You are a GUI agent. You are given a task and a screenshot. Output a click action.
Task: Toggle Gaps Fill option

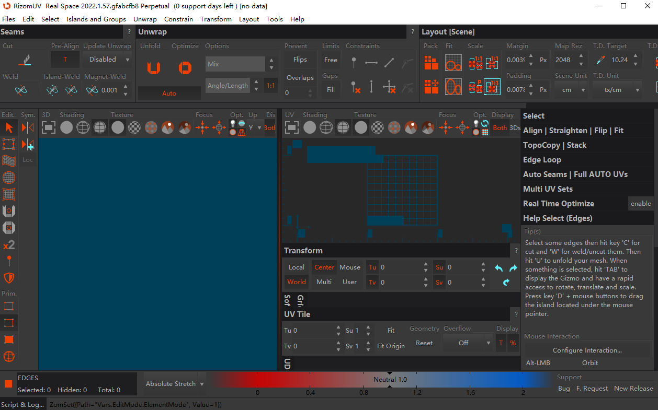(x=331, y=89)
